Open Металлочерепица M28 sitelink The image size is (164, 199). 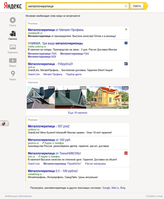[42, 57]
